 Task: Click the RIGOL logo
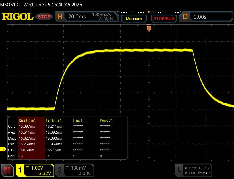[x=18, y=16]
